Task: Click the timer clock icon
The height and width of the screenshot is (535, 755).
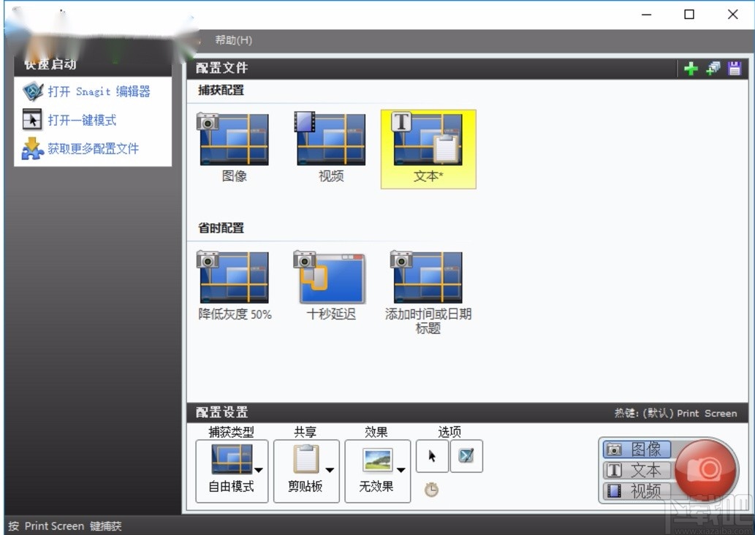Action: coord(431,490)
